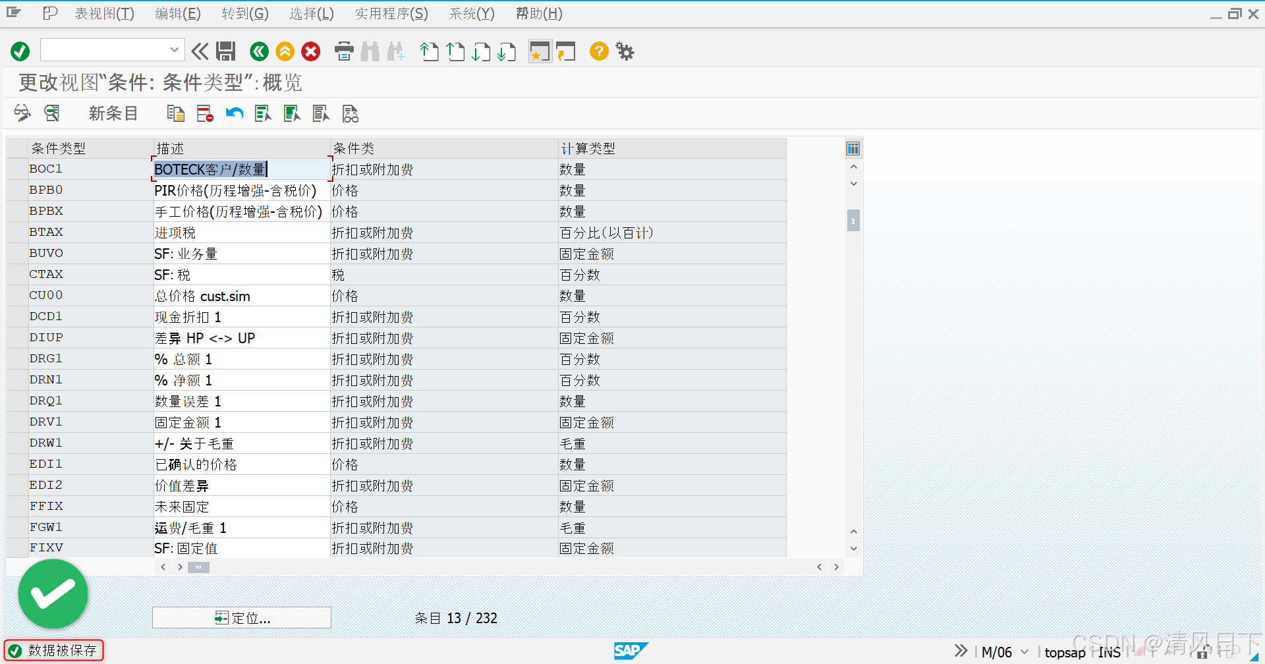Select row BPB0 via row selector

(x=16, y=190)
